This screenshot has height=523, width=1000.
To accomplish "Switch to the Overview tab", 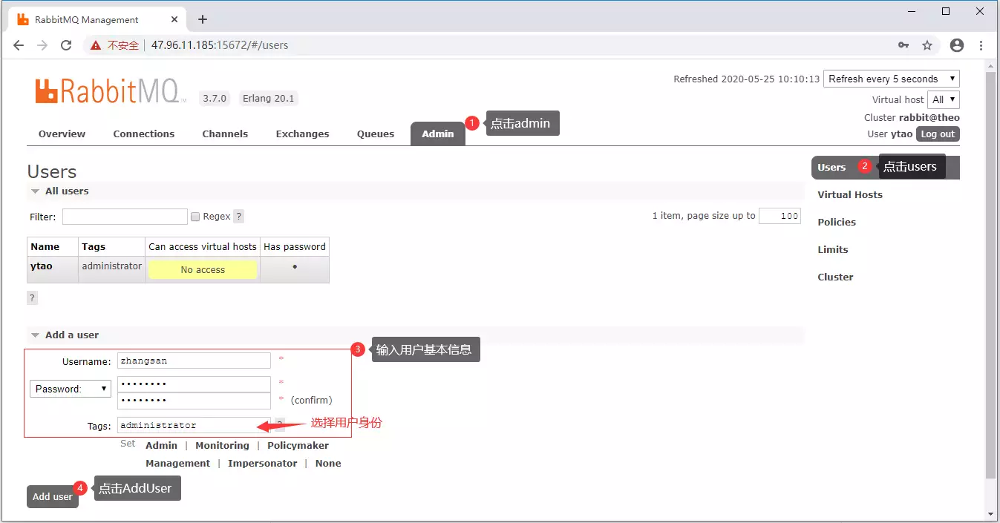I will point(62,134).
